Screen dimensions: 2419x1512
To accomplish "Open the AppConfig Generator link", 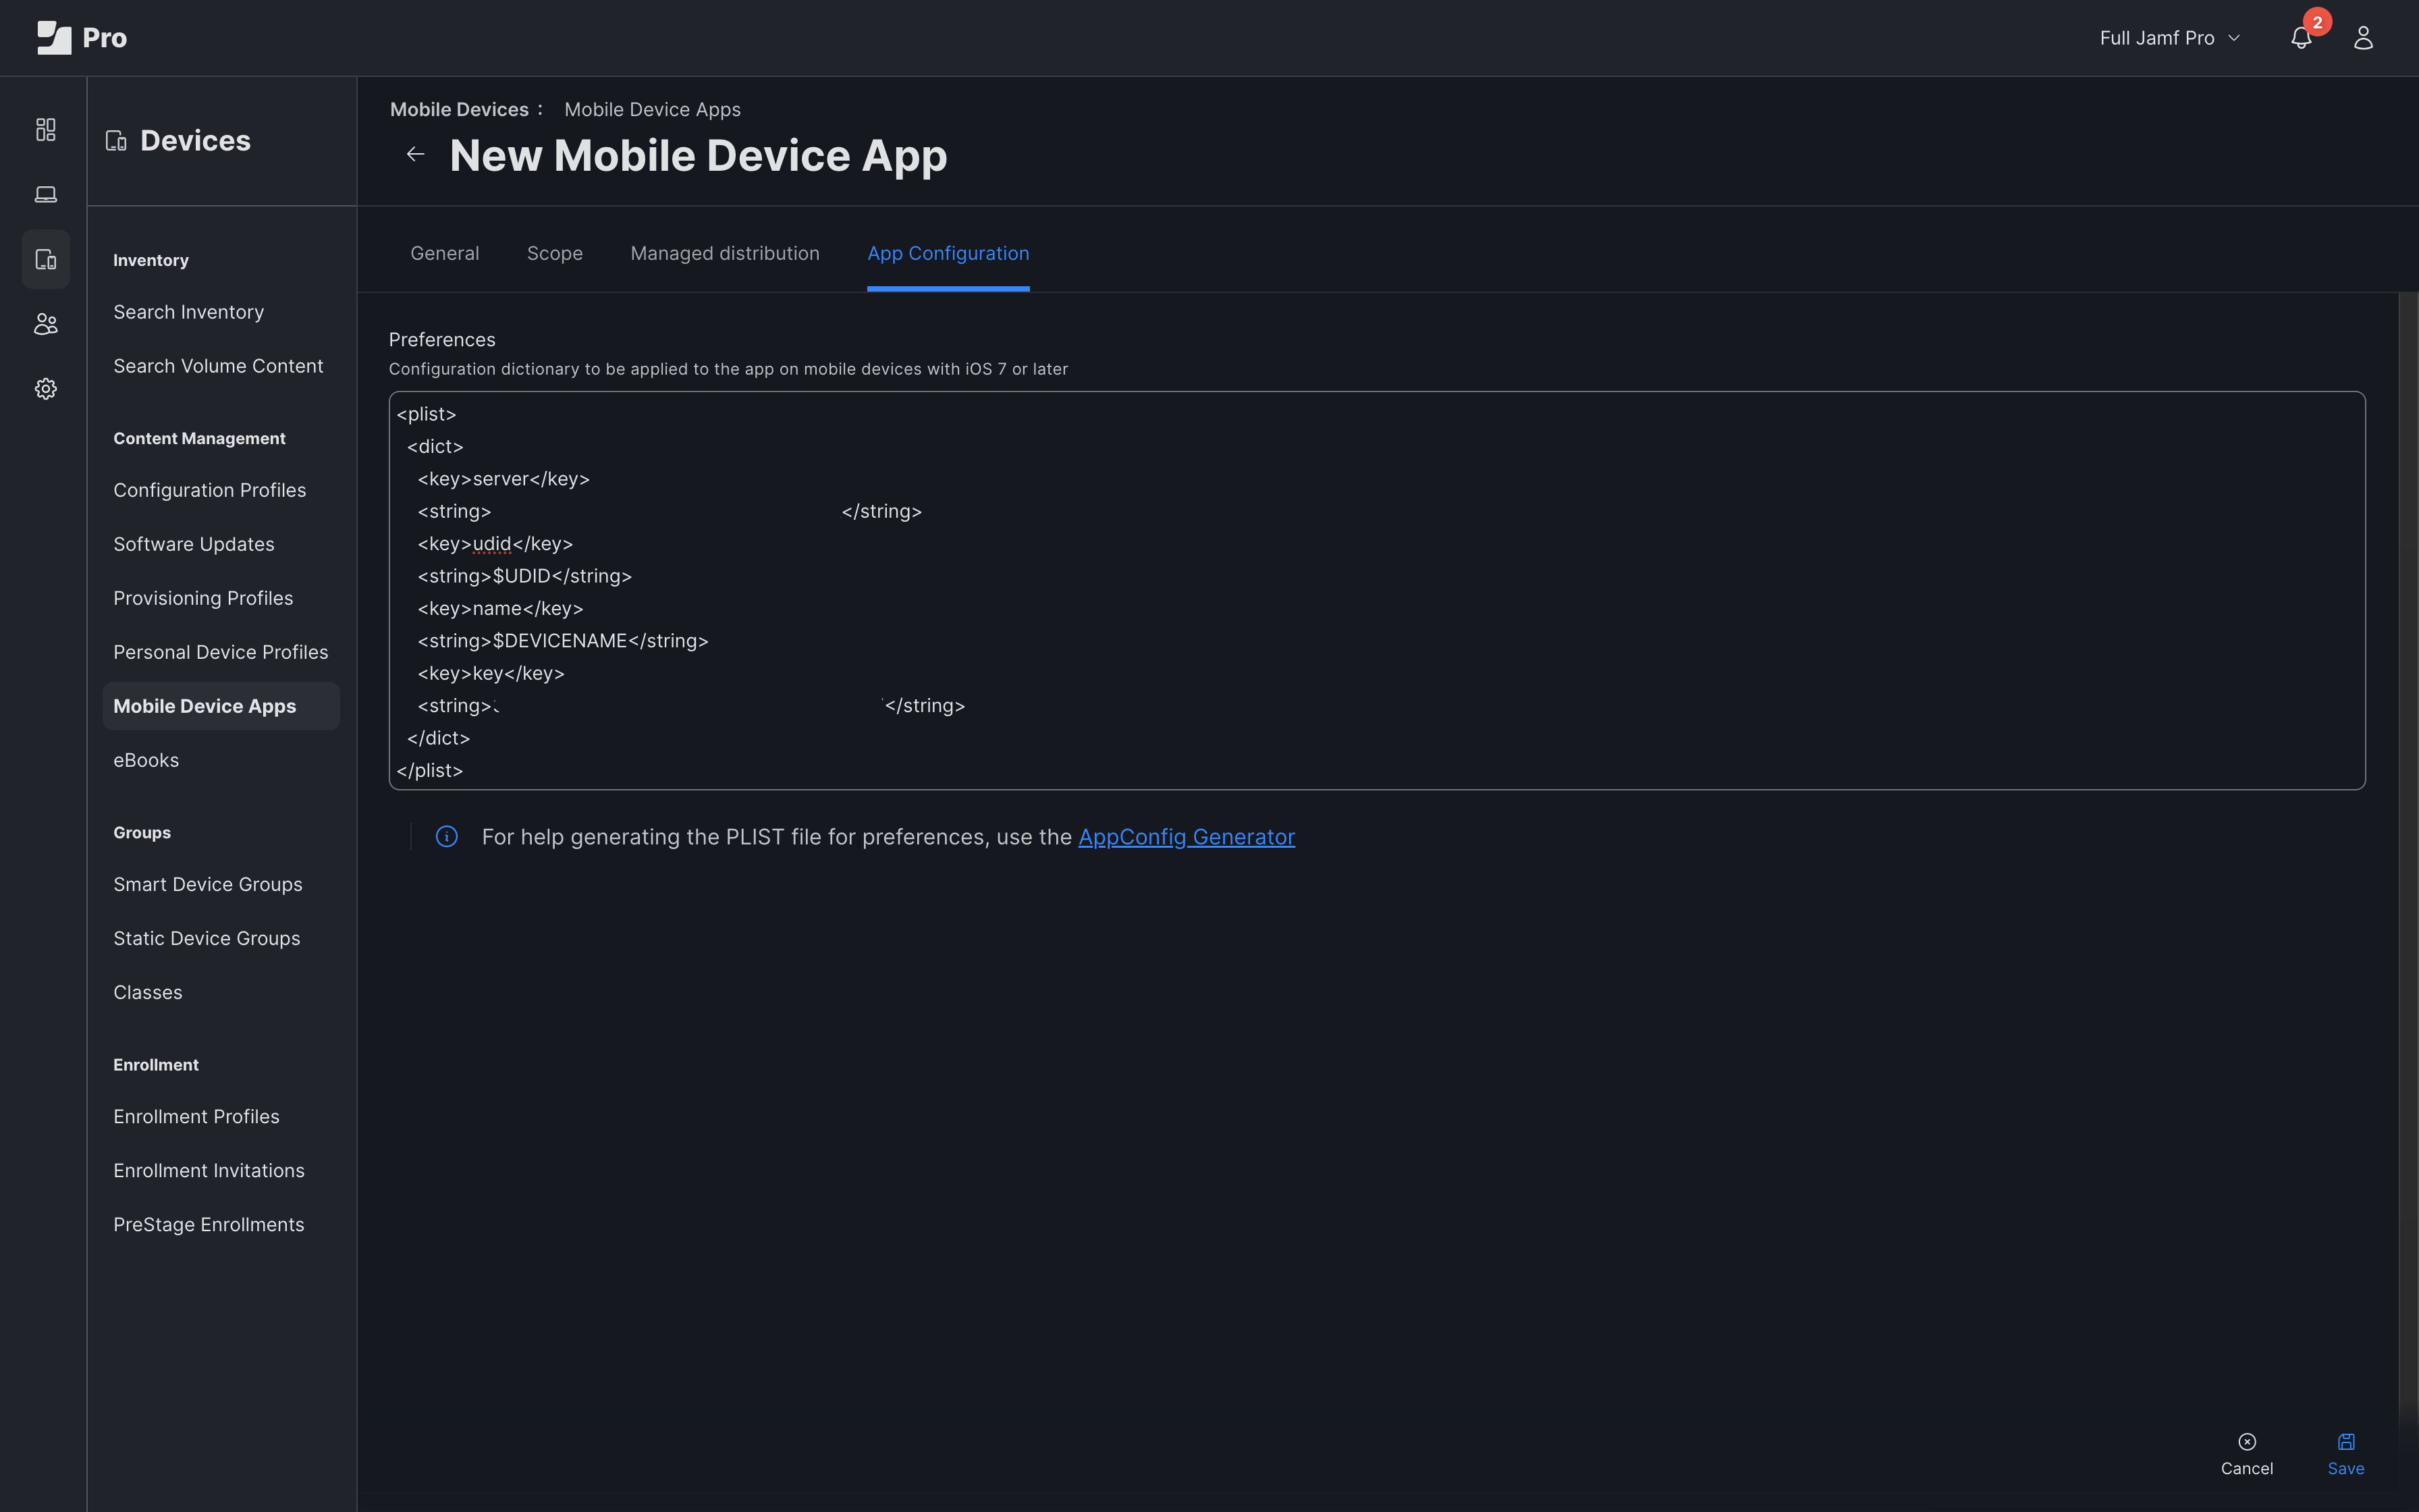I will click(1187, 837).
